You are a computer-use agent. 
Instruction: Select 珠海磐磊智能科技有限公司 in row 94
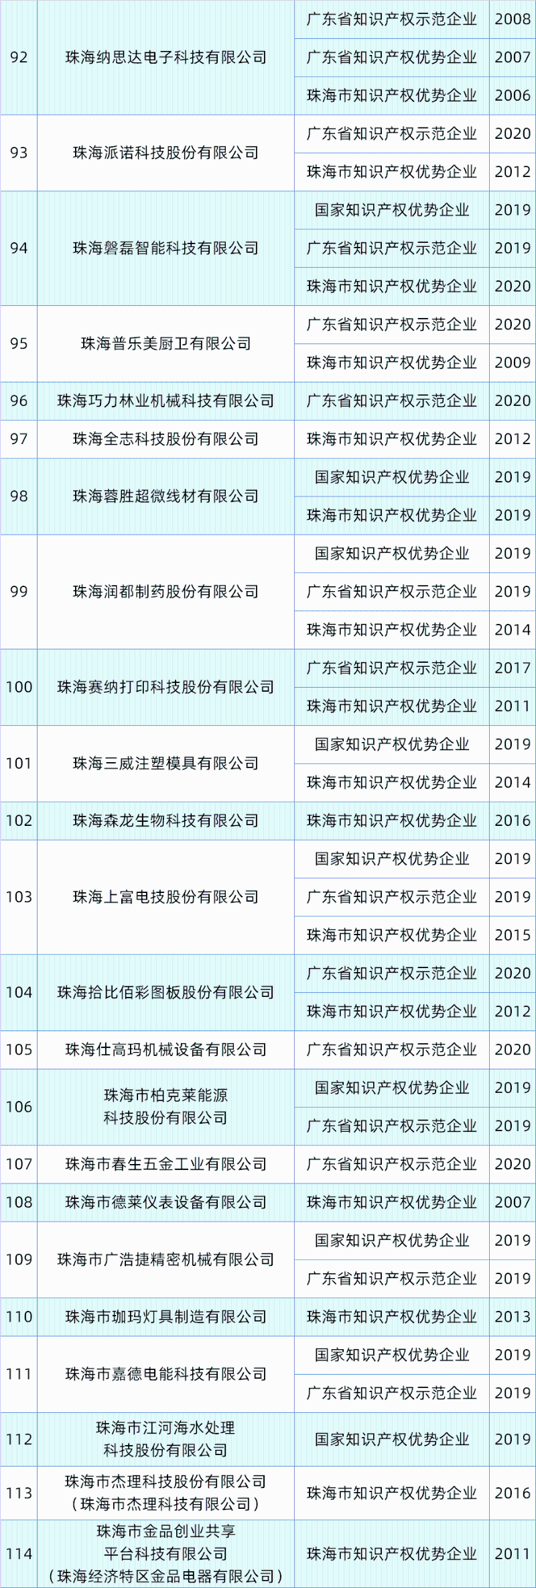pyautogui.click(x=165, y=248)
